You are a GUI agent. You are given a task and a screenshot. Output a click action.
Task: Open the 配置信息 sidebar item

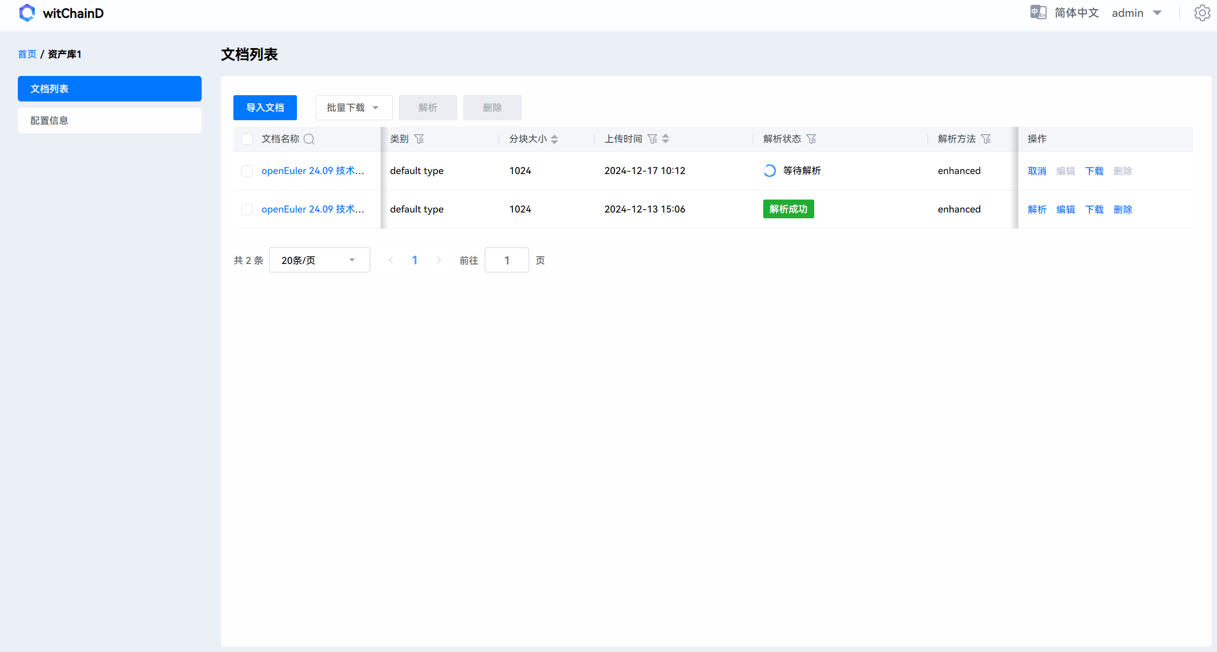[110, 120]
